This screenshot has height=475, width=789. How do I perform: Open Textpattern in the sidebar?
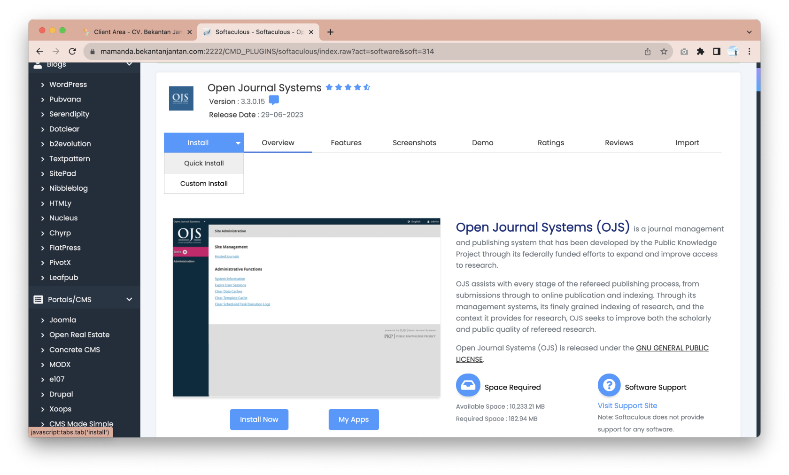point(70,159)
